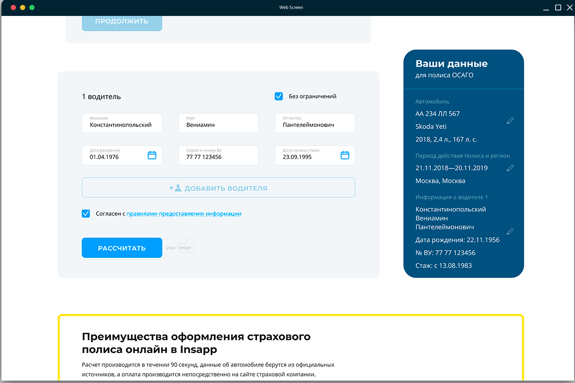Click 'Москва, Москва' region text

(x=440, y=181)
